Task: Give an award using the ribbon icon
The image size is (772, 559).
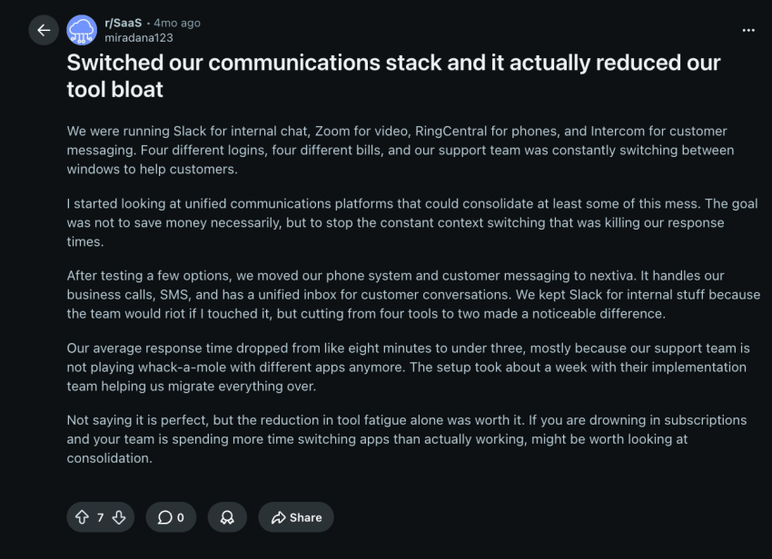Action: click(x=227, y=517)
